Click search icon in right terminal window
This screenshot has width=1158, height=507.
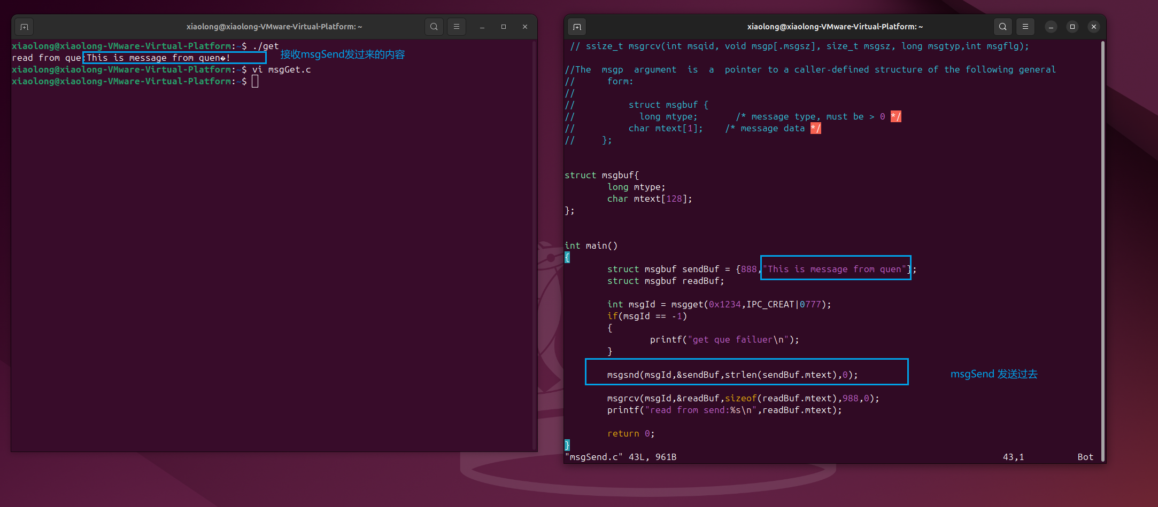[x=1003, y=27]
